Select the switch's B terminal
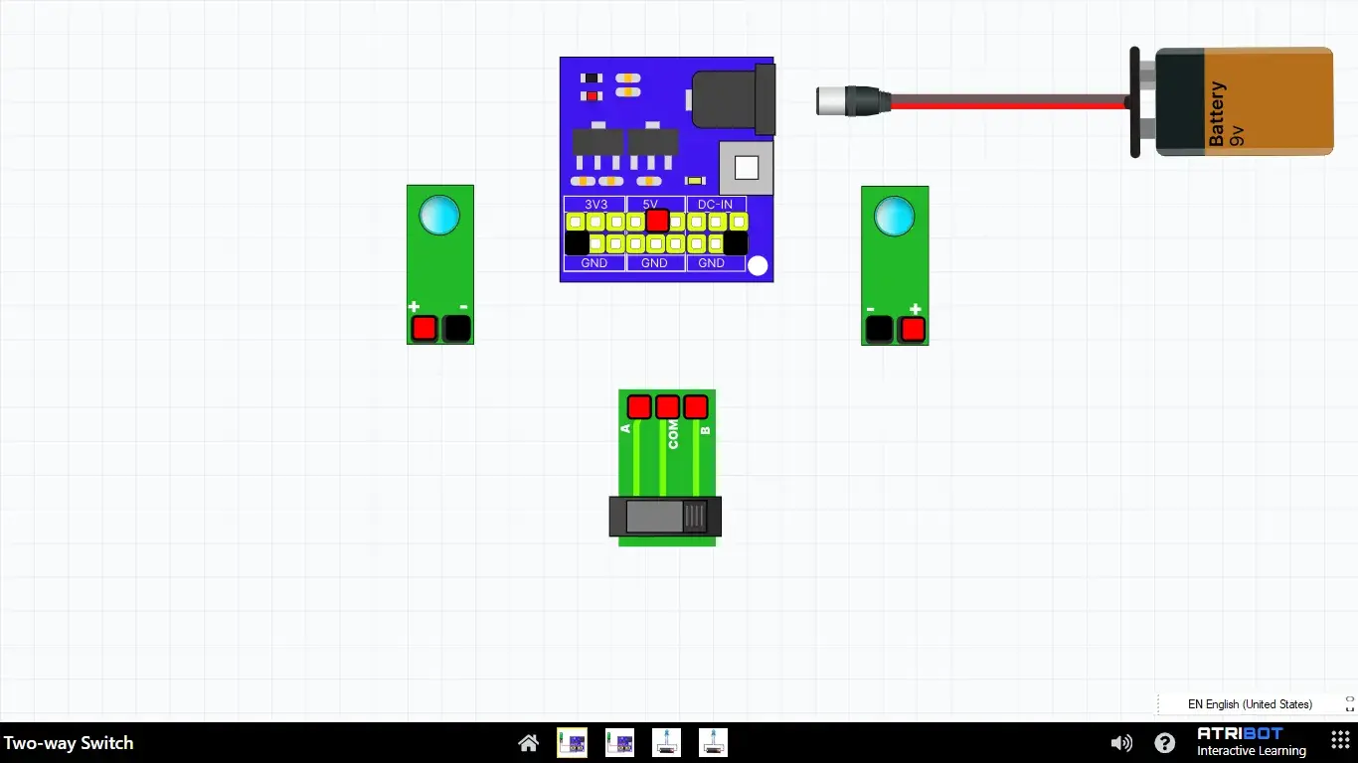 696,406
